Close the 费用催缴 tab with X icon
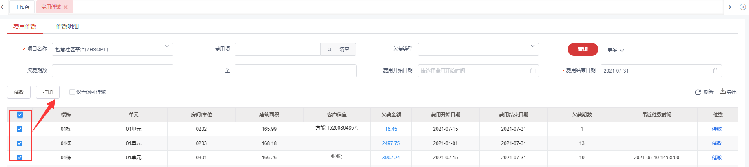 [x=66, y=7]
